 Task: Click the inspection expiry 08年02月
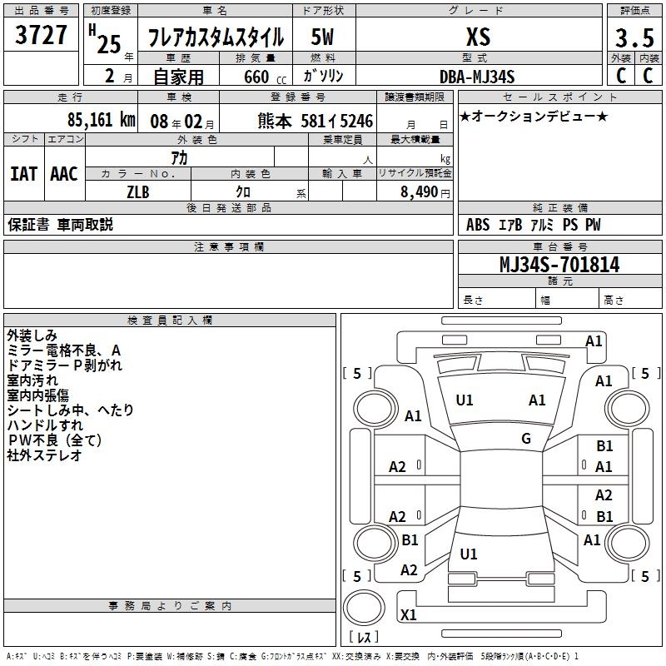tap(182, 122)
